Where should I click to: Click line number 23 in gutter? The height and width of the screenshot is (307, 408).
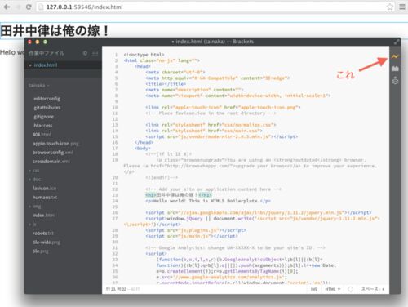click(115, 195)
